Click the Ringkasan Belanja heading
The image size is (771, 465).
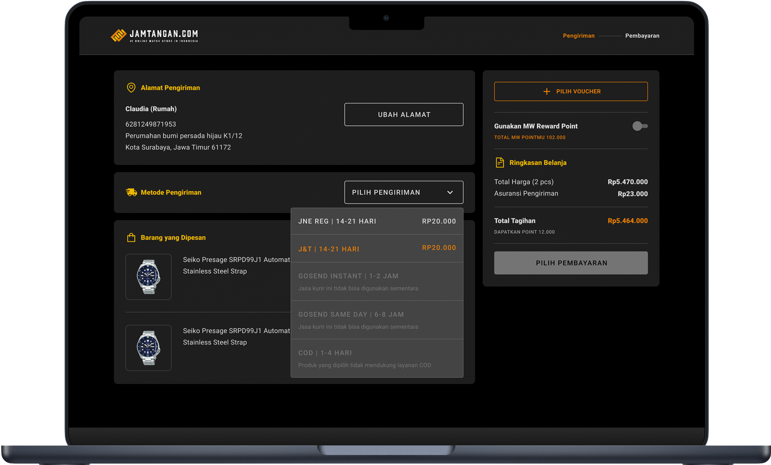tap(538, 163)
